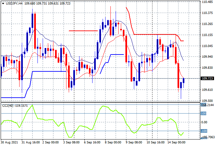Click the triangle arrow beside USDJPY,H4
Viewport: 215px width, 146px height.
click(x=3, y=4)
